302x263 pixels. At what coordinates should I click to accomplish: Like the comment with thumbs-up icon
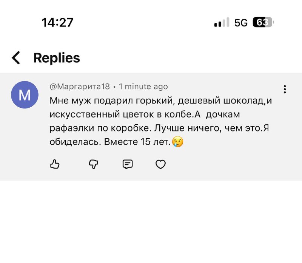[55, 164]
